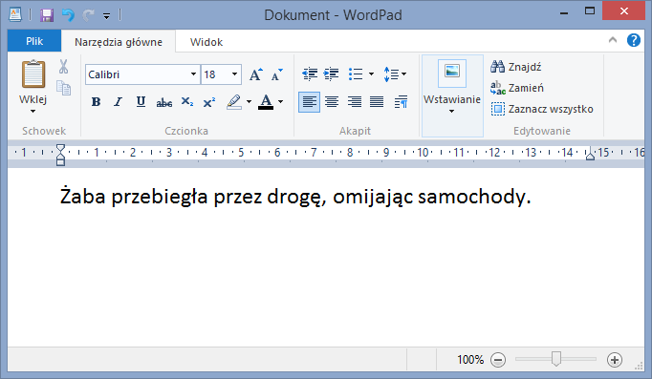The height and width of the screenshot is (379, 652).
Task: Justify the text alignment
Action: (x=377, y=102)
